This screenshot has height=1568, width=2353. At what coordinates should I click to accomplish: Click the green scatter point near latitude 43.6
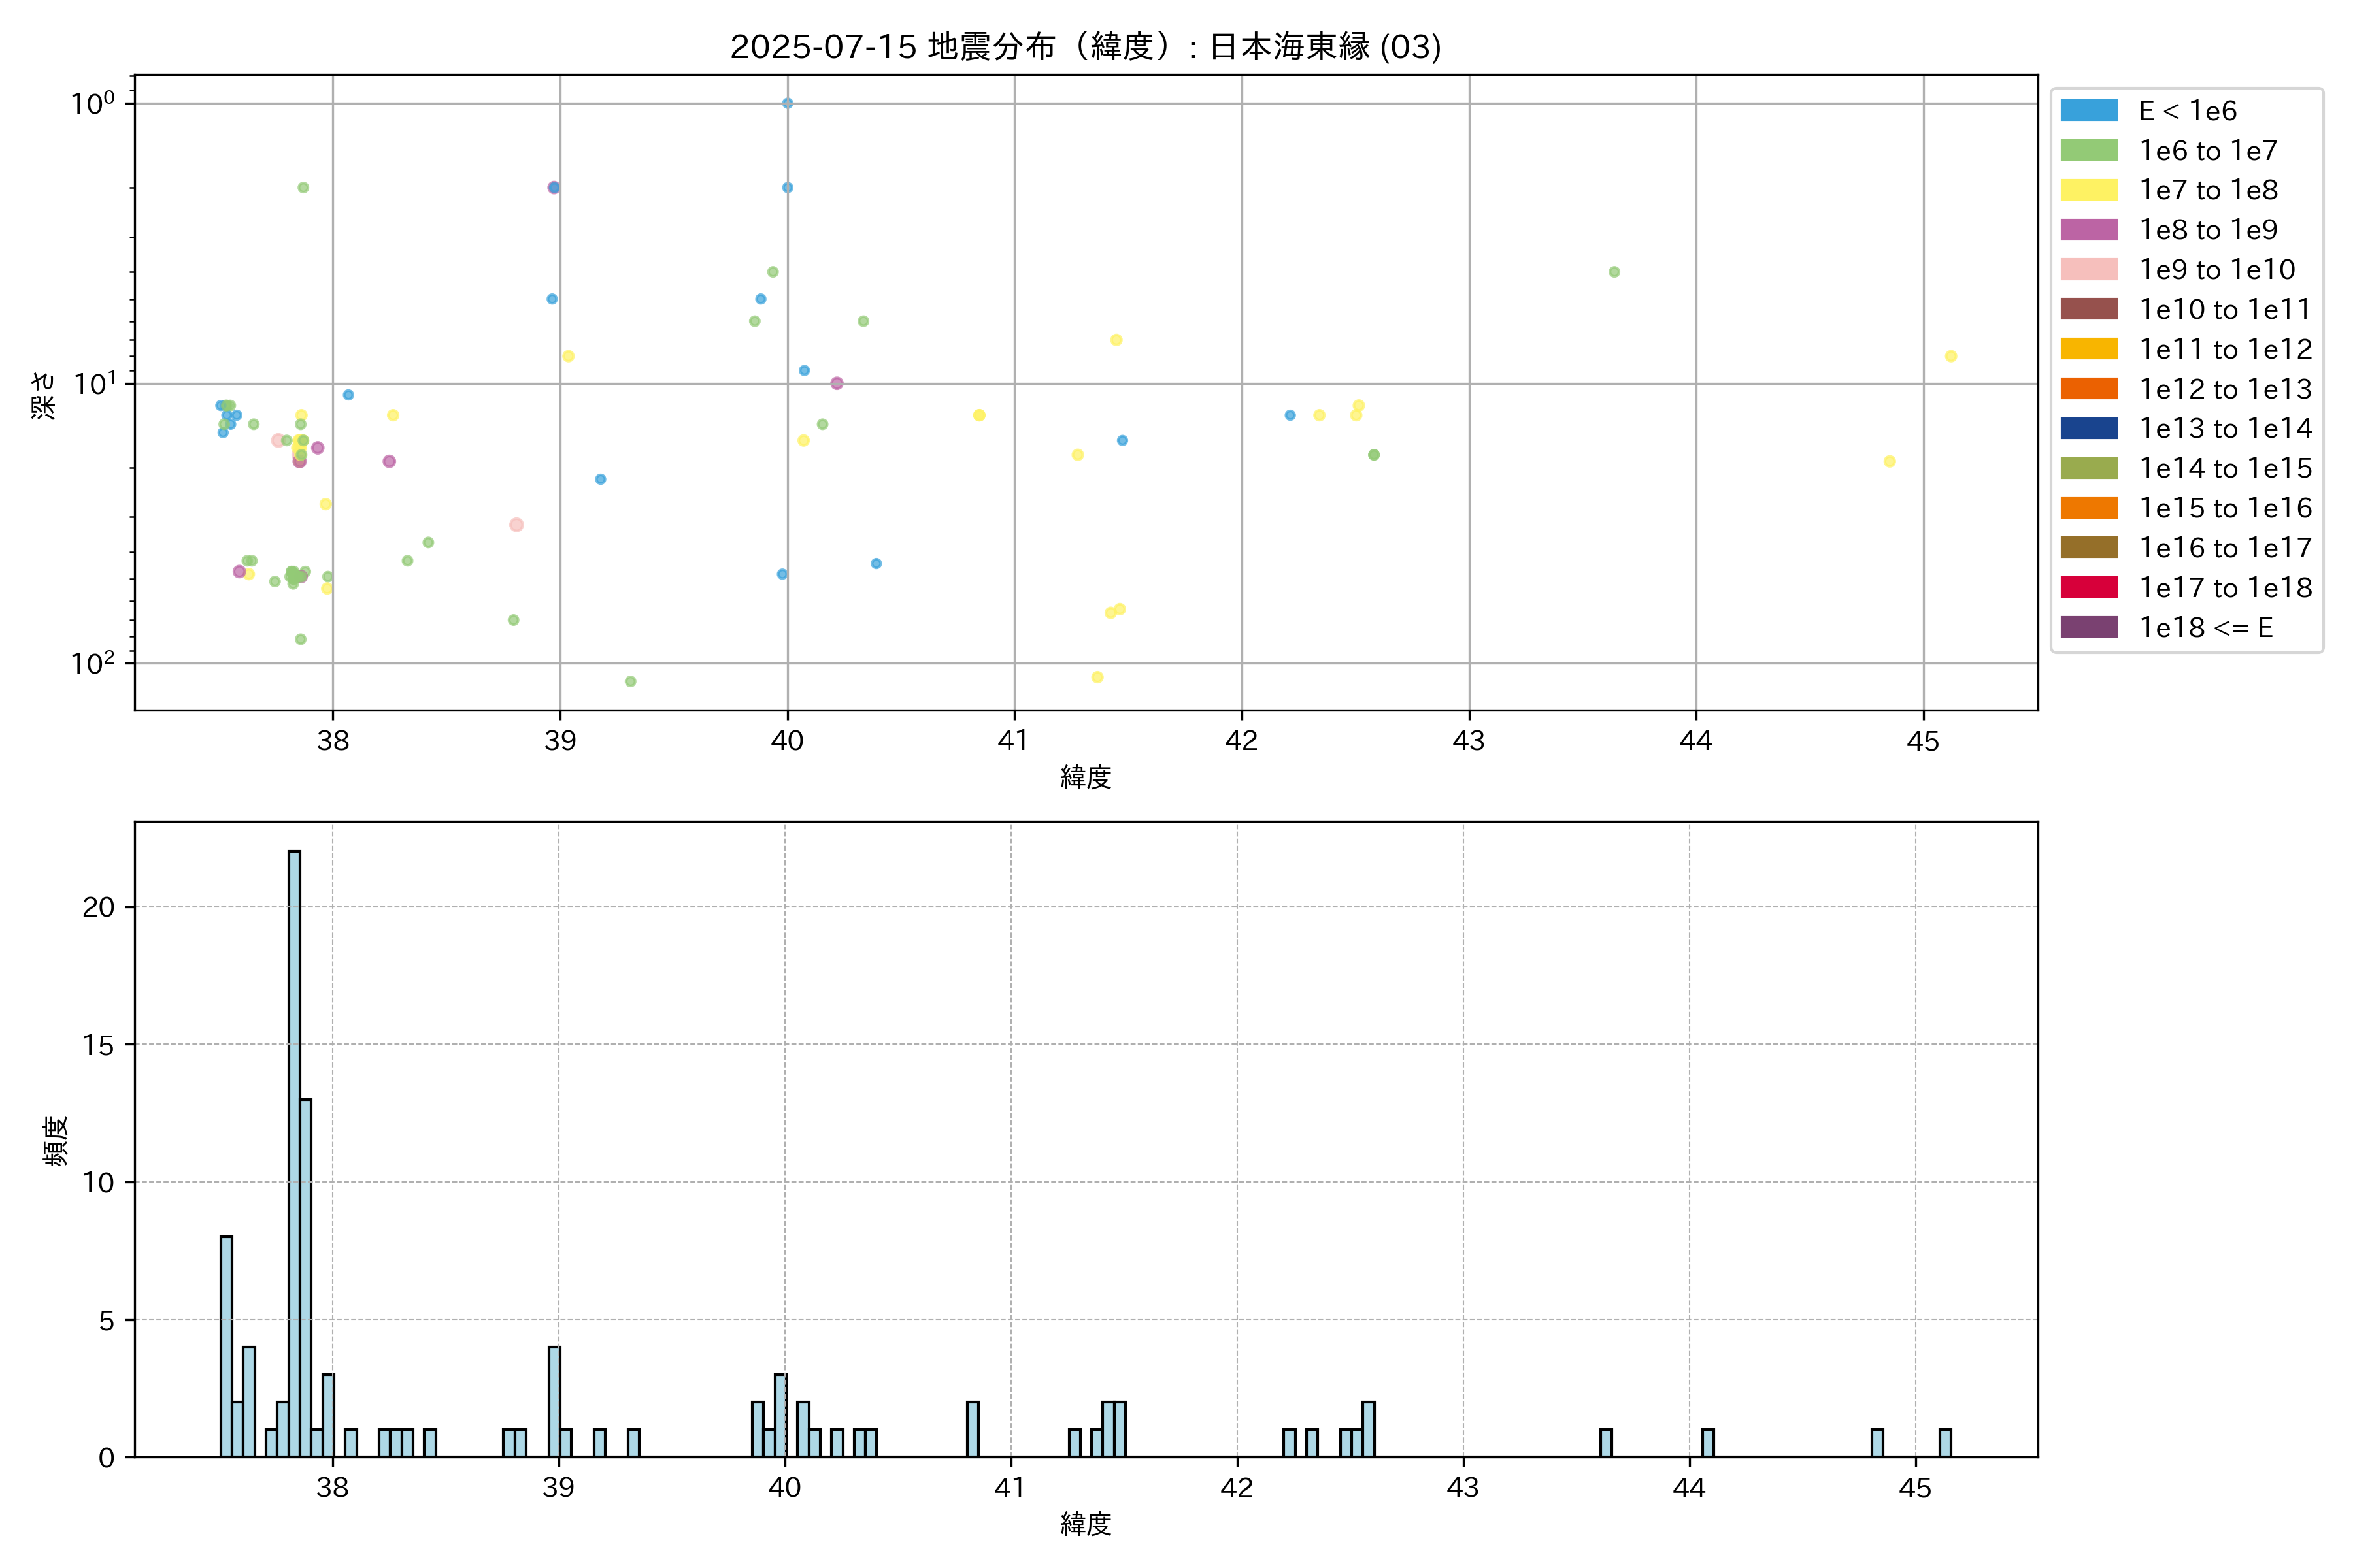click(x=1614, y=272)
